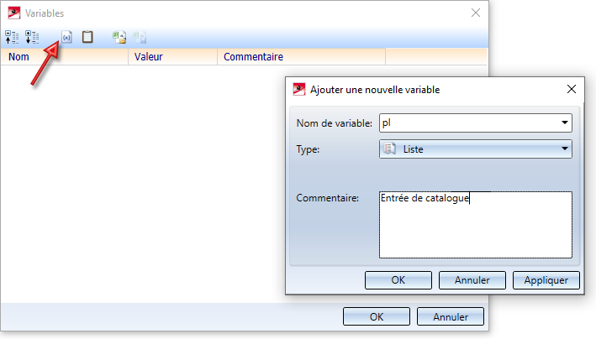Click the greyed-out Excel export icon
This screenshot has height=339, width=596.
click(x=140, y=37)
